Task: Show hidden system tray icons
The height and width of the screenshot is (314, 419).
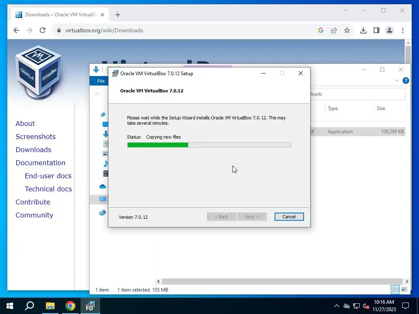Action: [x=336, y=306]
